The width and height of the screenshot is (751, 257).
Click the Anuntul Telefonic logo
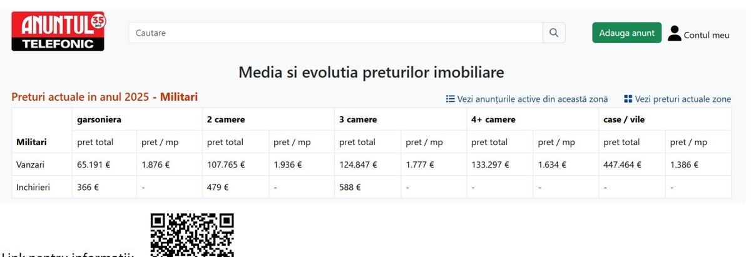click(x=59, y=31)
